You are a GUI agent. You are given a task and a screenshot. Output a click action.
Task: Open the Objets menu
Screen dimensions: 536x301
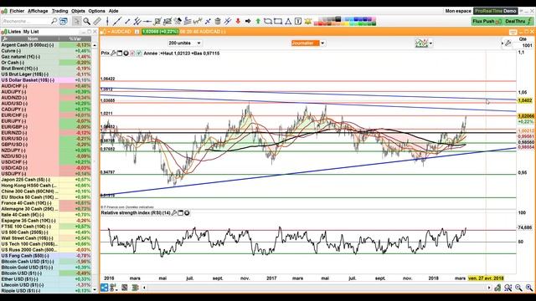click(78, 11)
